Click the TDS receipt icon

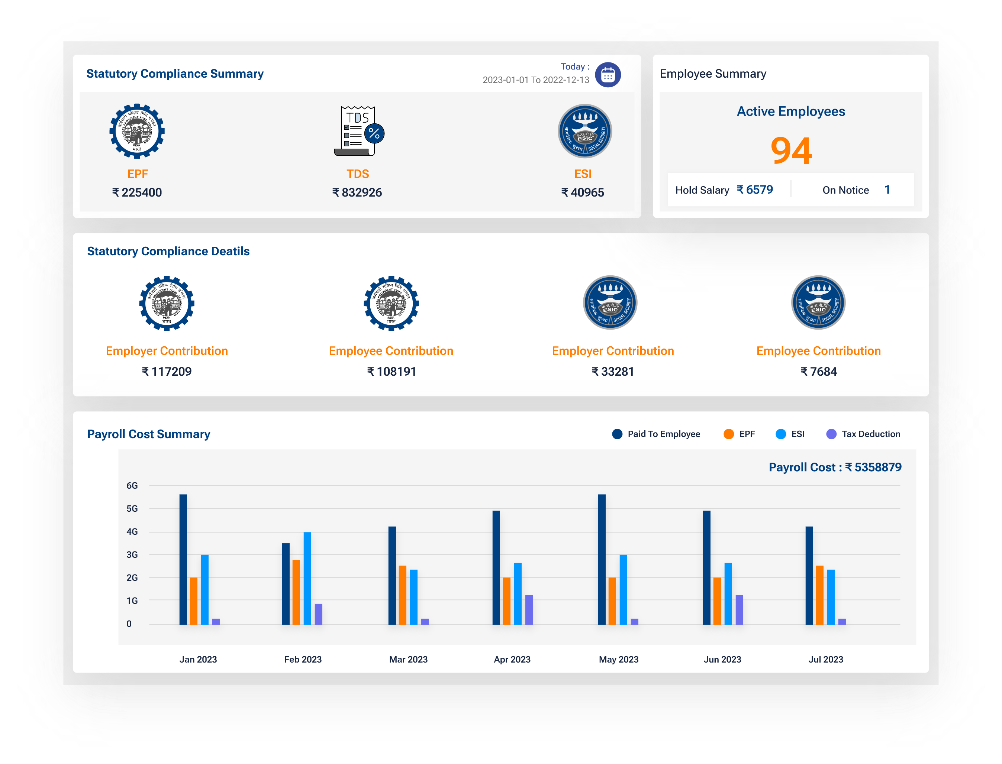[359, 131]
